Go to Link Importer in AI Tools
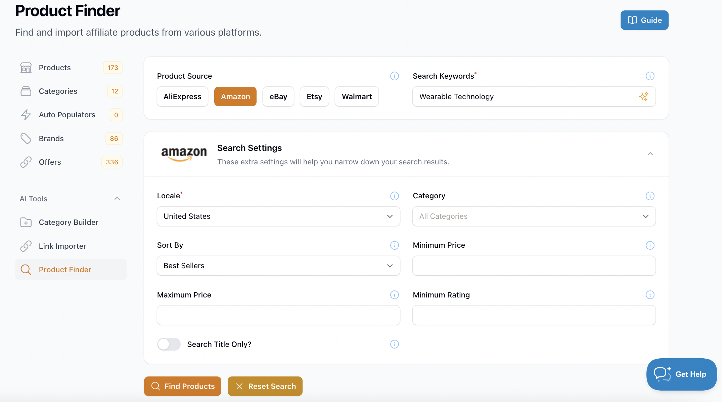This screenshot has height=402, width=722. 62,246
